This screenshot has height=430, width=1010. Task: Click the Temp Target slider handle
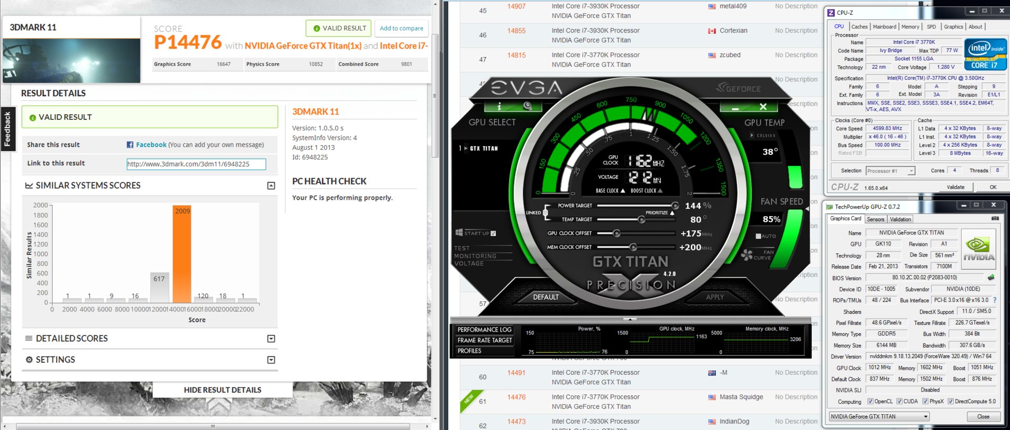(641, 219)
